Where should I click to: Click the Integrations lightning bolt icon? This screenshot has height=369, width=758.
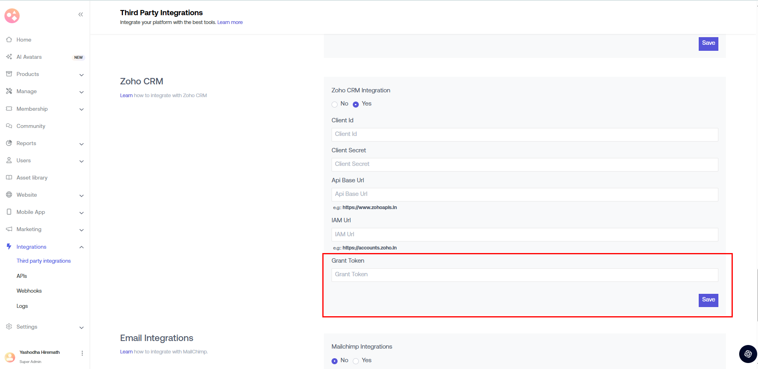click(x=9, y=247)
